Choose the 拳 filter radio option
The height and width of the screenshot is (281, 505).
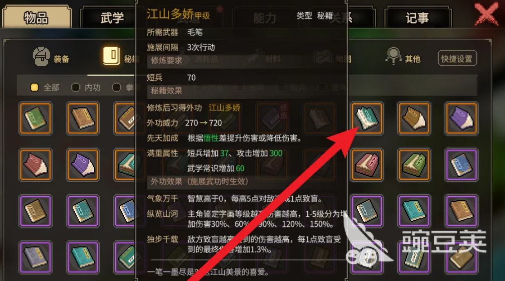116,87
